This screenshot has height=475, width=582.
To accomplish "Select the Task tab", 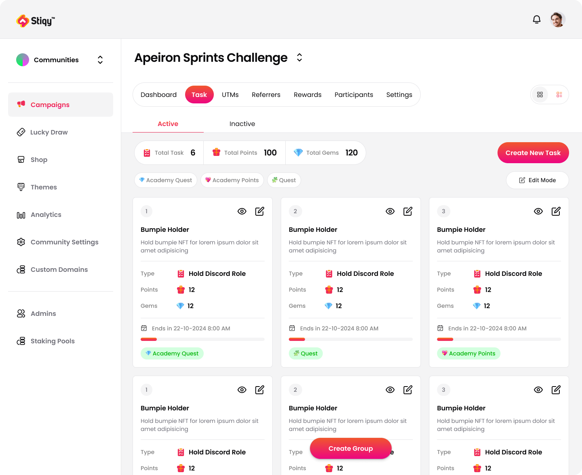I will click(199, 95).
